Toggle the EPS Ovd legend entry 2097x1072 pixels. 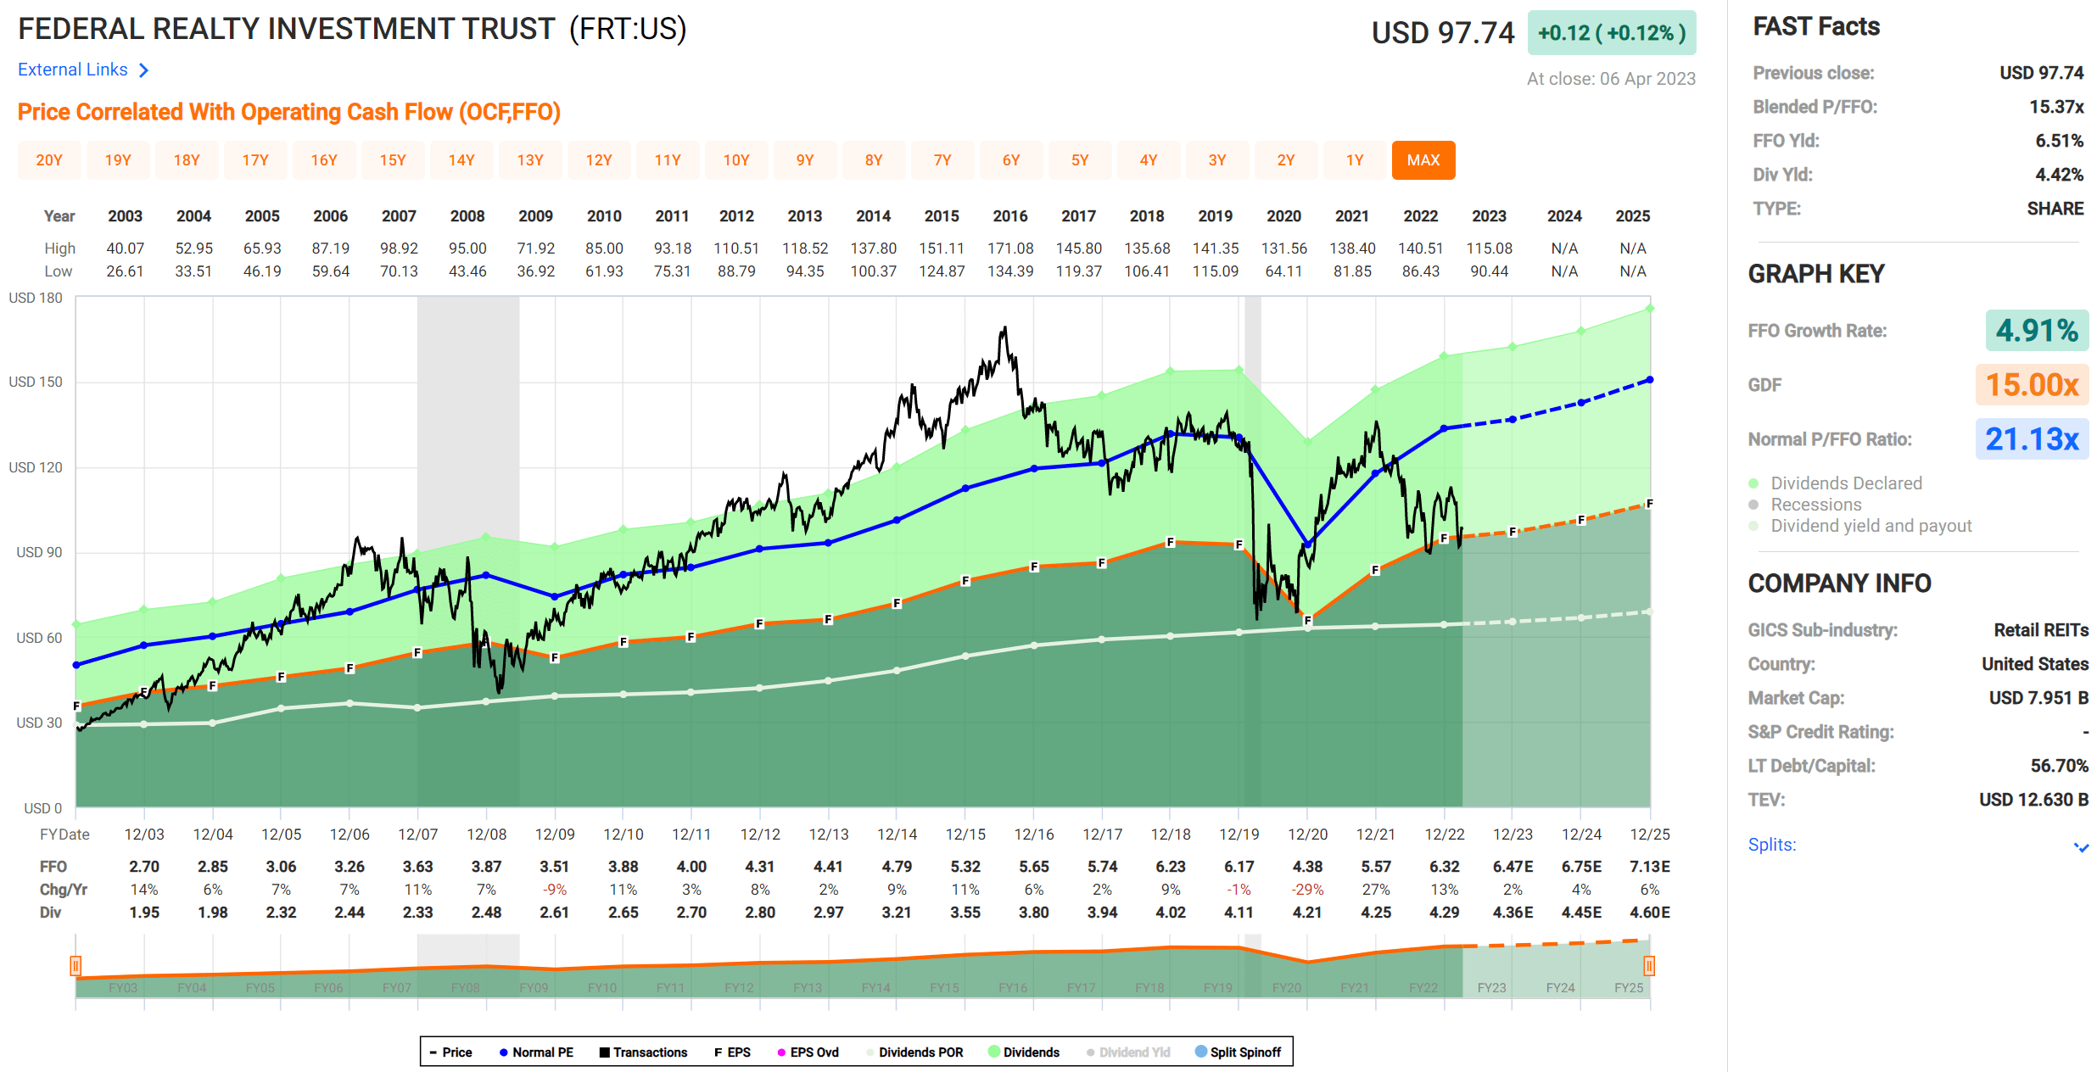click(x=808, y=1052)
